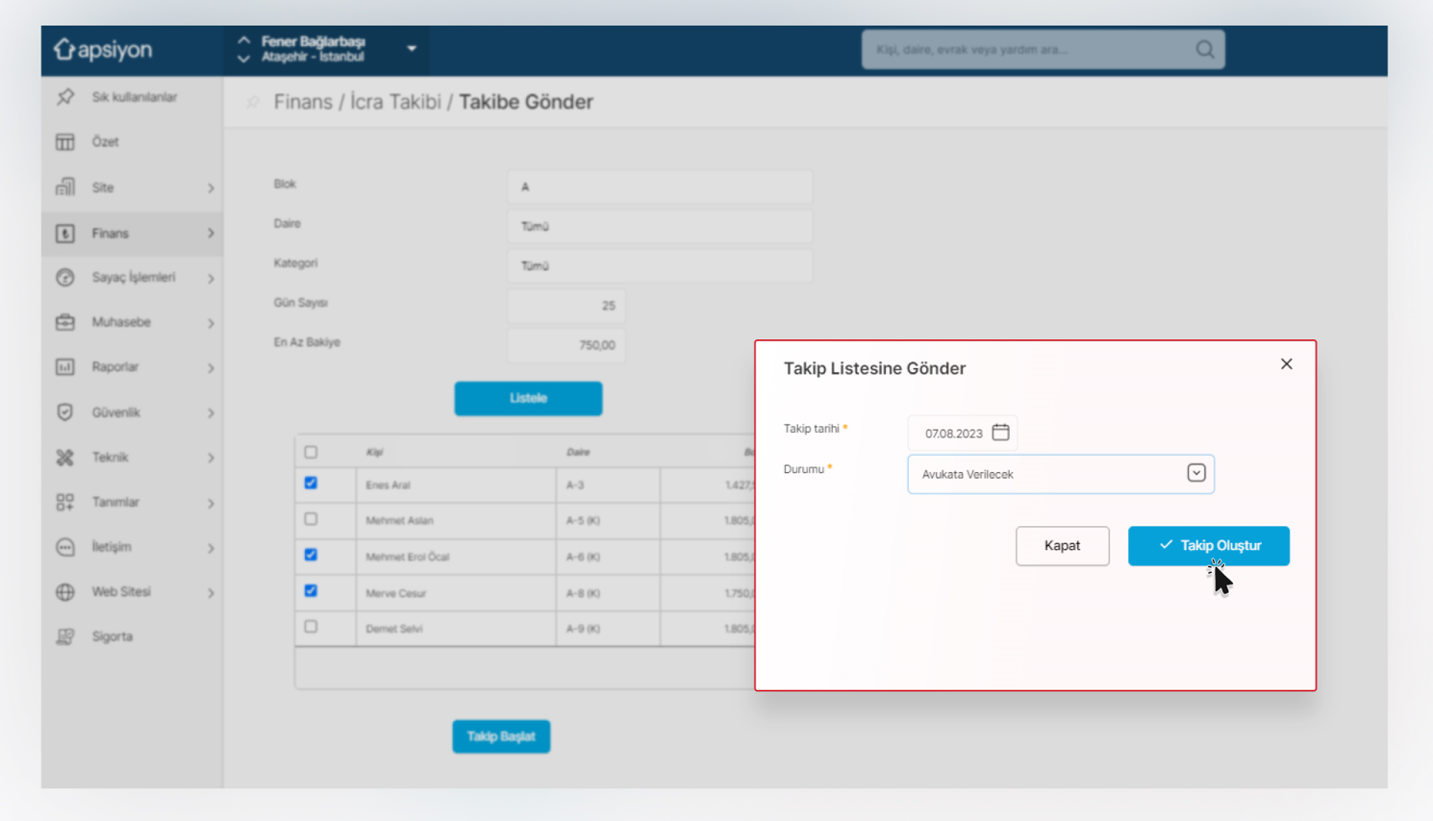Select the Muhasebe menu item
Image resolution: width=1433 pixels, height=821 pixels.
click(133, 322)
